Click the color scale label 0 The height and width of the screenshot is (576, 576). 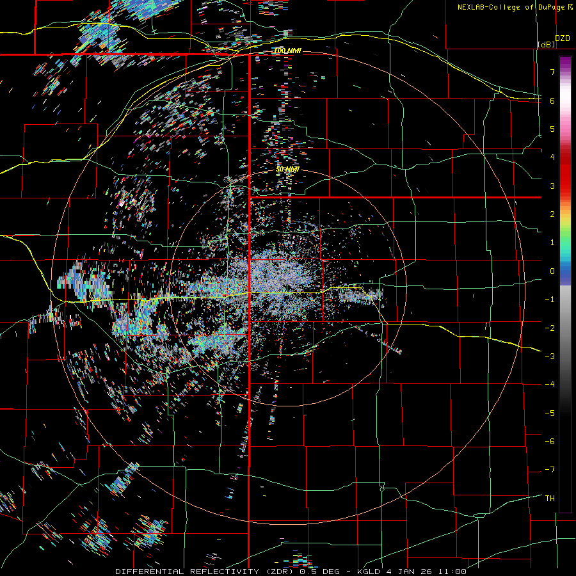[552, 271]
